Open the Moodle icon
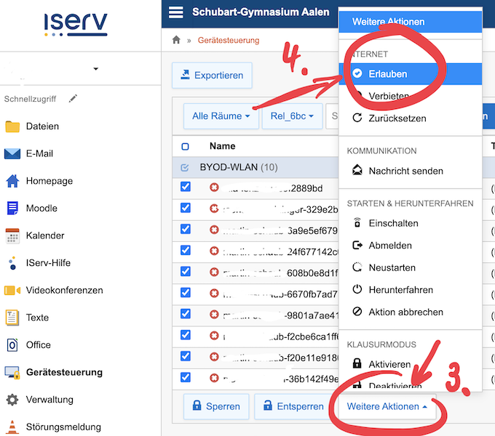The image size is (495, 436). pos(12,209)
